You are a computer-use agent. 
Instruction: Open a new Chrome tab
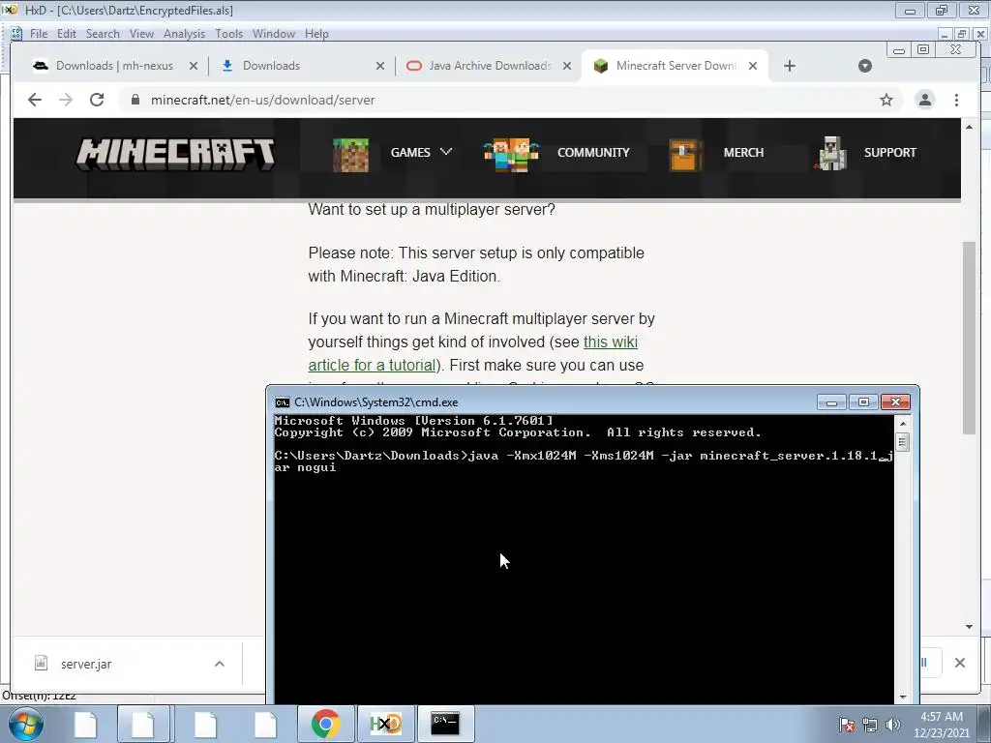point(790,66)
